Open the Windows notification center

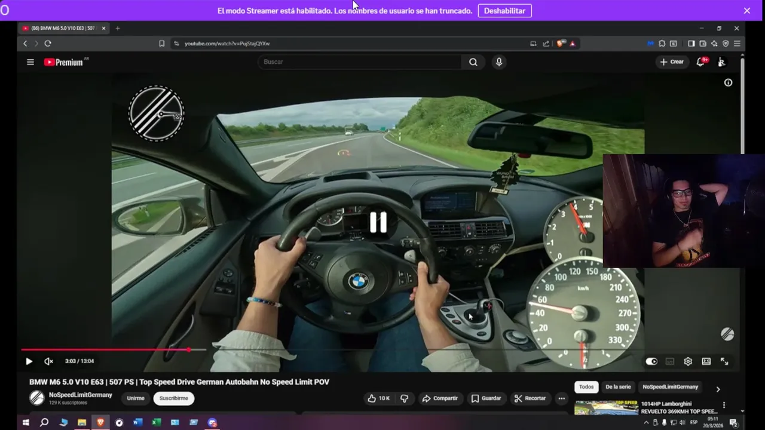click(733, 423)
